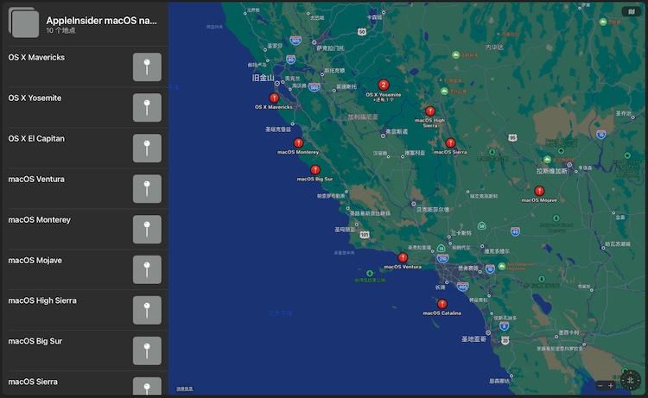Click the pin thumbnail beside macOS Monterey
The image size is (648, 398).
pos(147,229)
